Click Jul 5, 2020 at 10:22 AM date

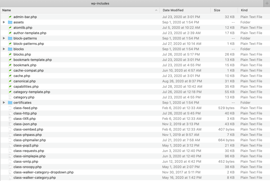point(181,27)
